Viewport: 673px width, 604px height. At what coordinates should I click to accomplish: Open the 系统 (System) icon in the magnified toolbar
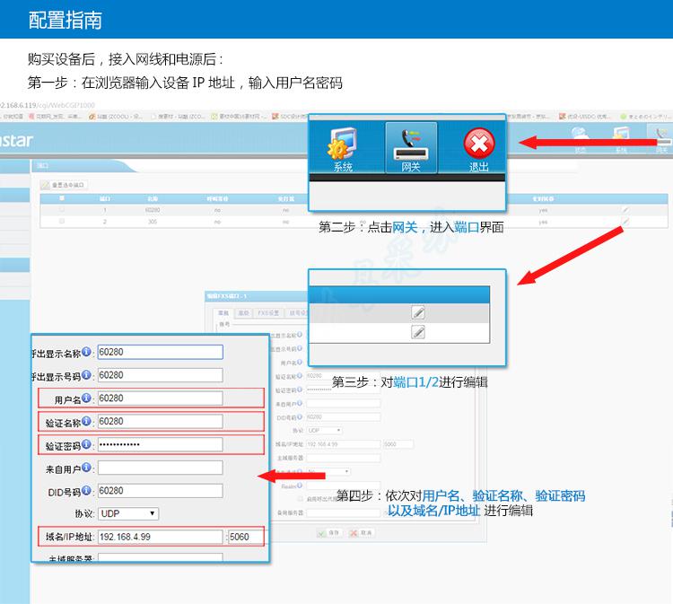point(343,149)
